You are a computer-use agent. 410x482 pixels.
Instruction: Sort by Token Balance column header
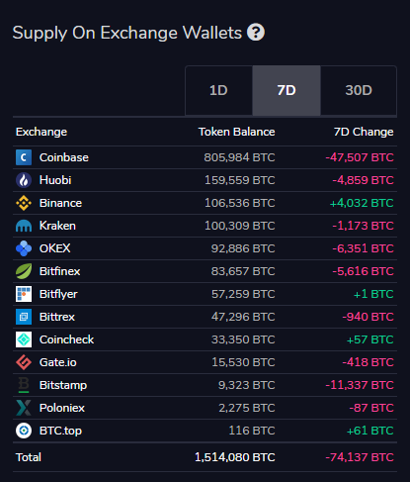[236, 132]
